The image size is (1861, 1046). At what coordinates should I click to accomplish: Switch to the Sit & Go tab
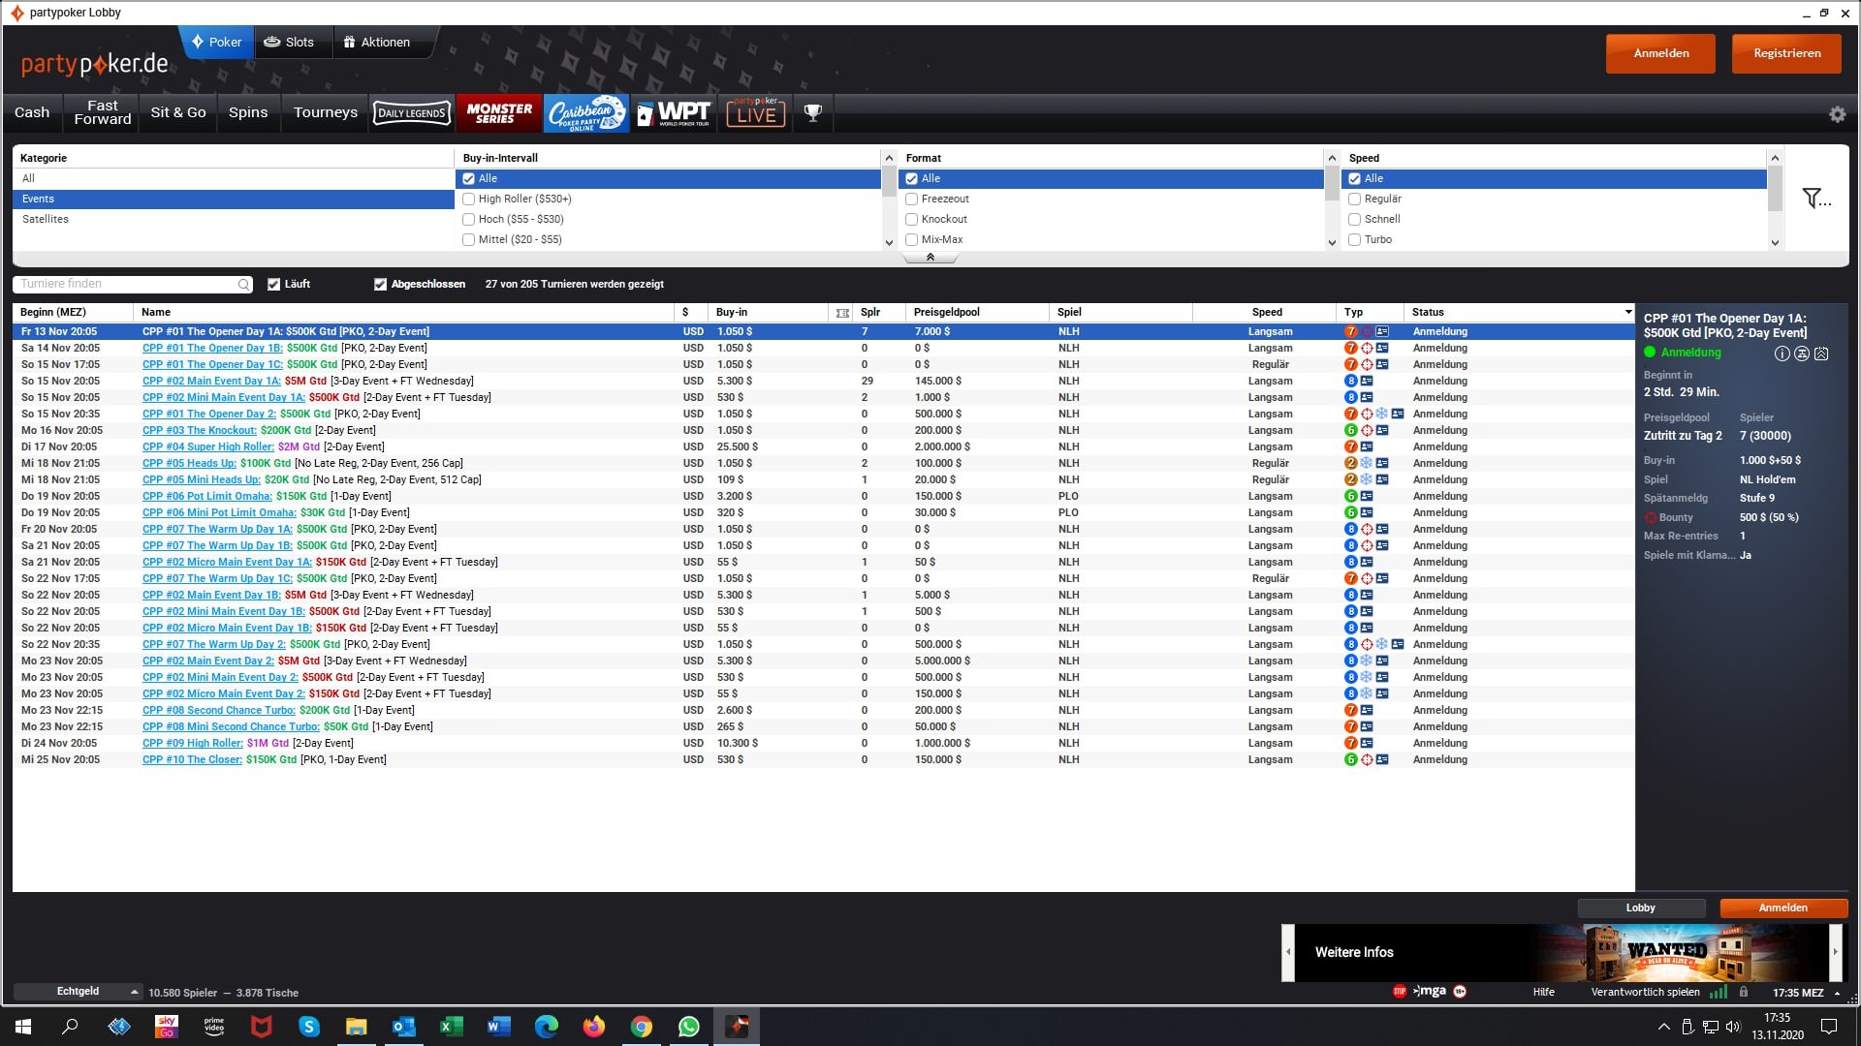pos(178,113)
